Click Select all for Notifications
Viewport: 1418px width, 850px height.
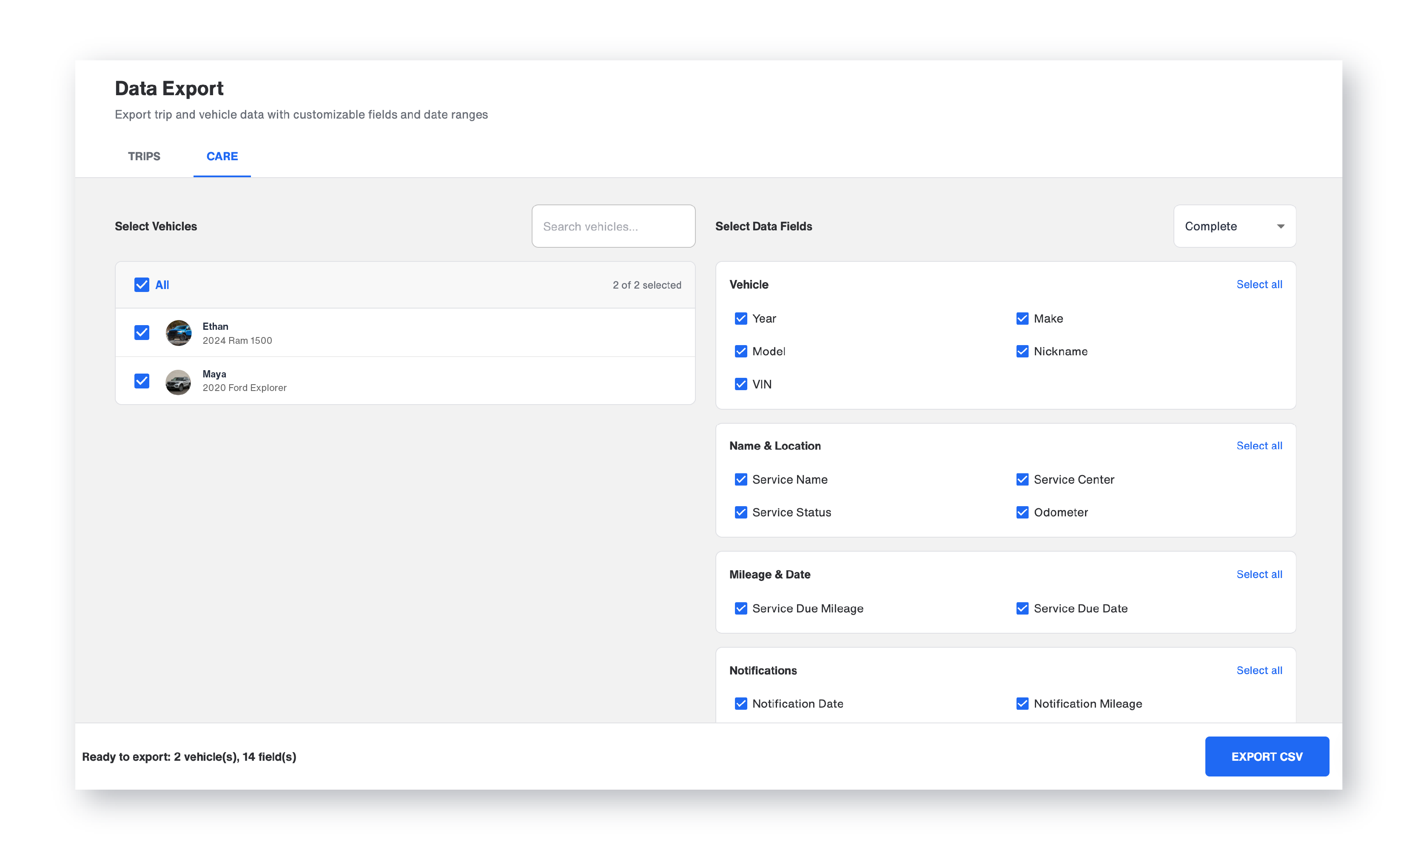click(1259, 670)
